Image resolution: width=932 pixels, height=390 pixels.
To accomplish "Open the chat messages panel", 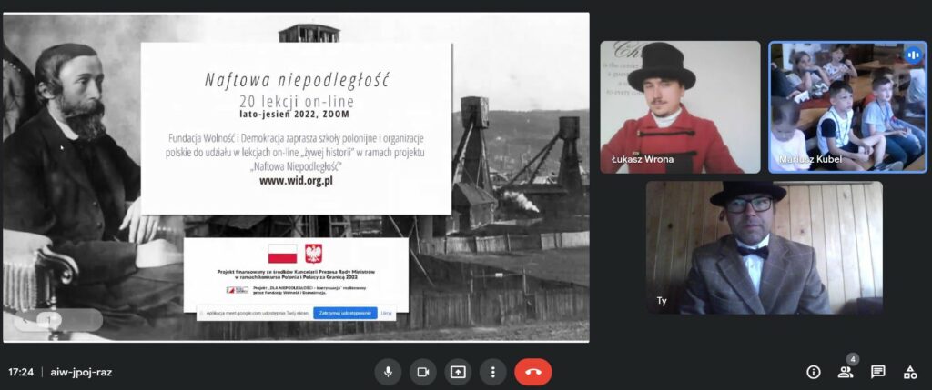I will coord(877,372).
